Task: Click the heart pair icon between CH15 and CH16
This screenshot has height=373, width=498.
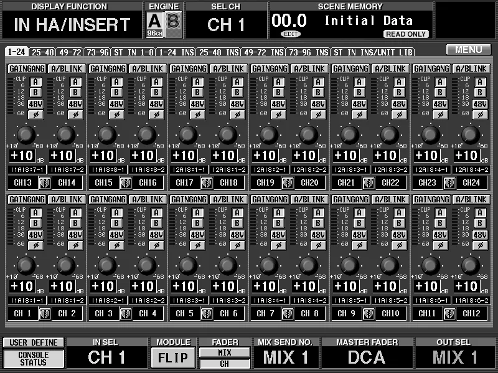Action: coord(126,183)
